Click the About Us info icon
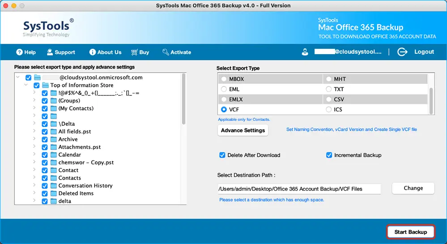 [92, 52]
